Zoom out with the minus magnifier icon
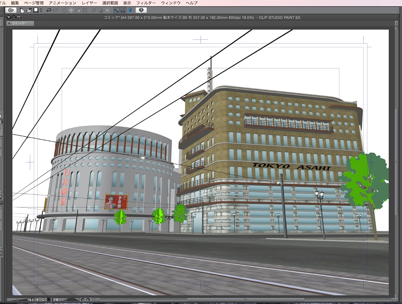Viewport: 402px width, 304px height. (37, 300)
